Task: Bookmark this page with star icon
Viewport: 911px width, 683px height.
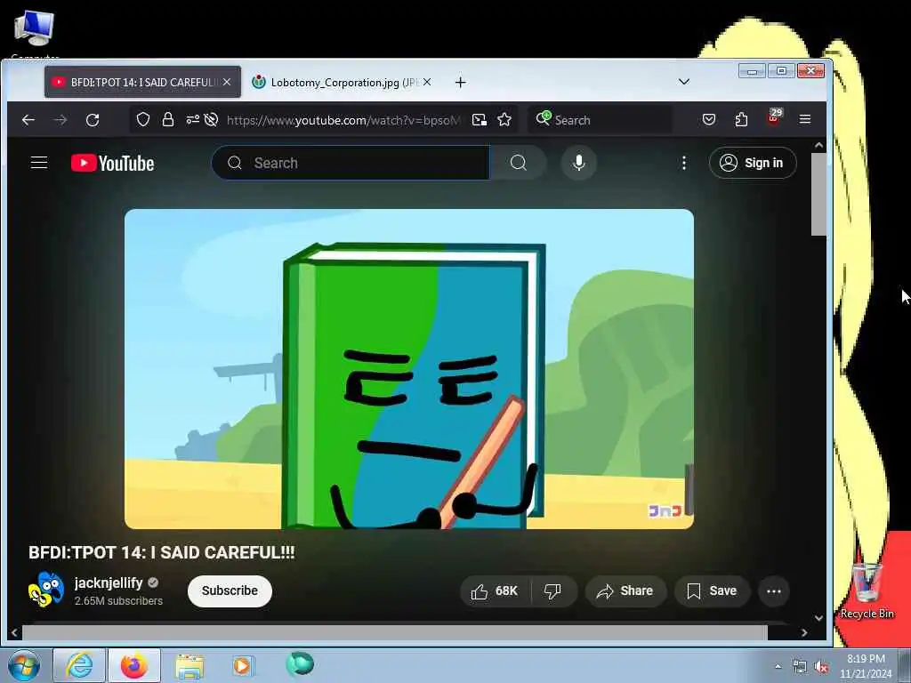Action: tap(504, 120)
